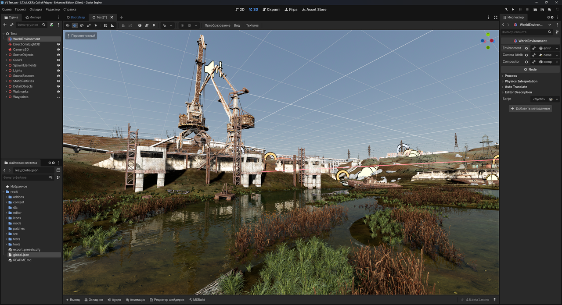Switch to the Bootstrap scene tab

click(x=76, y=17)
